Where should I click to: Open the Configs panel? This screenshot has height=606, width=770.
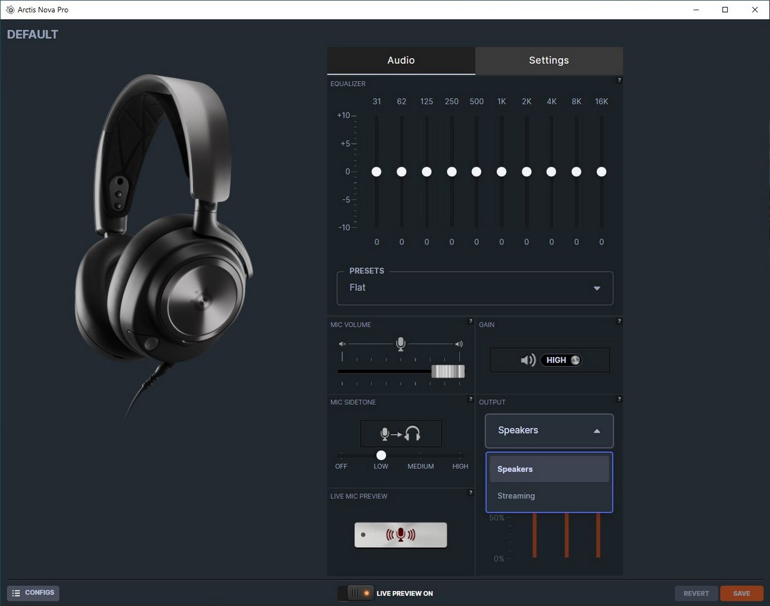33,593
